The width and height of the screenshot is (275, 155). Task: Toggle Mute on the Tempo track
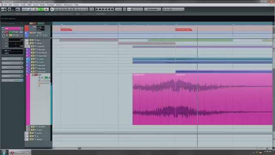(31, 33)
